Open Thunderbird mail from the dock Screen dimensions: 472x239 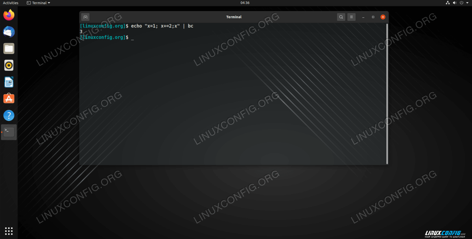tap(9, 32)
